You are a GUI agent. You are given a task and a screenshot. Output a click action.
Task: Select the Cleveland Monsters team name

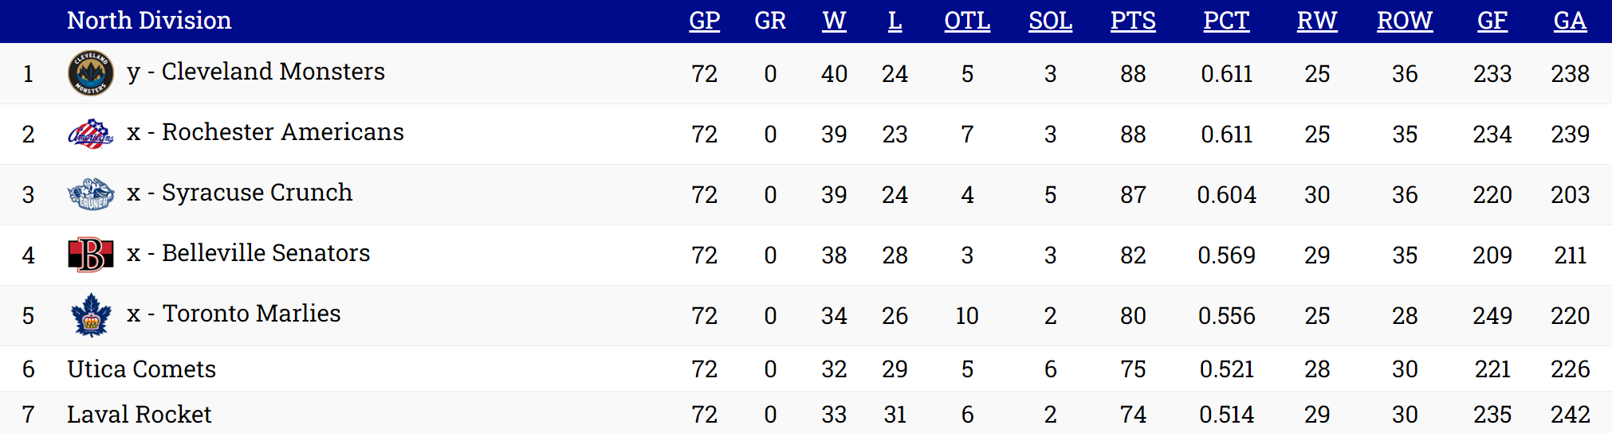click(x=273, y=72)
